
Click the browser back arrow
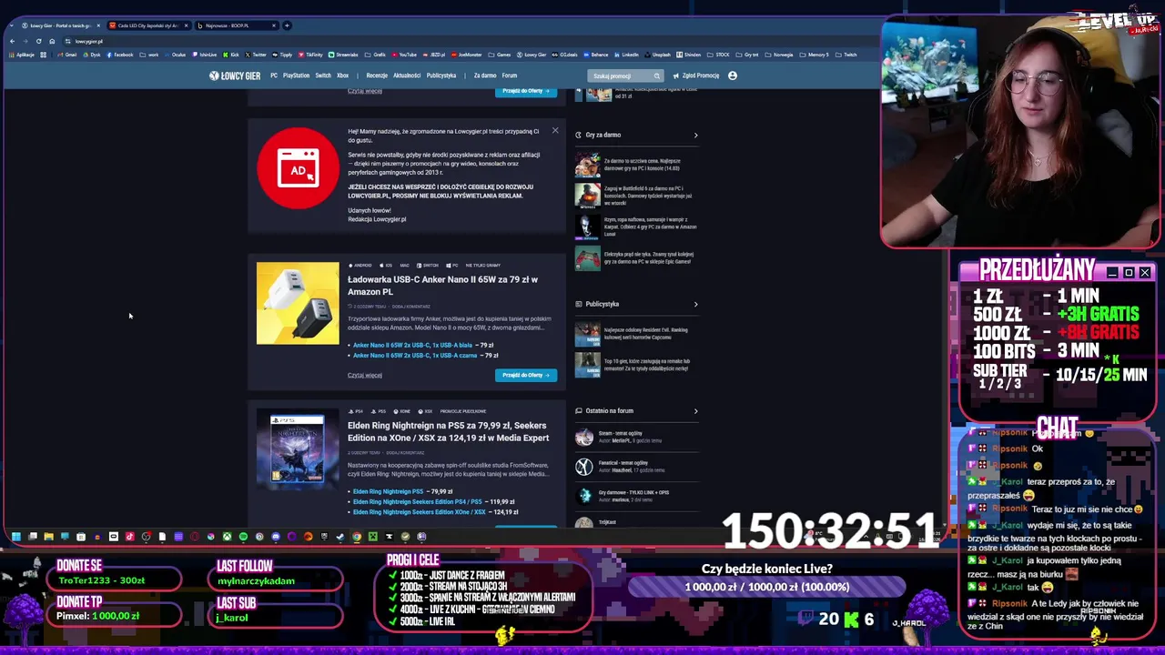(12, 41)
